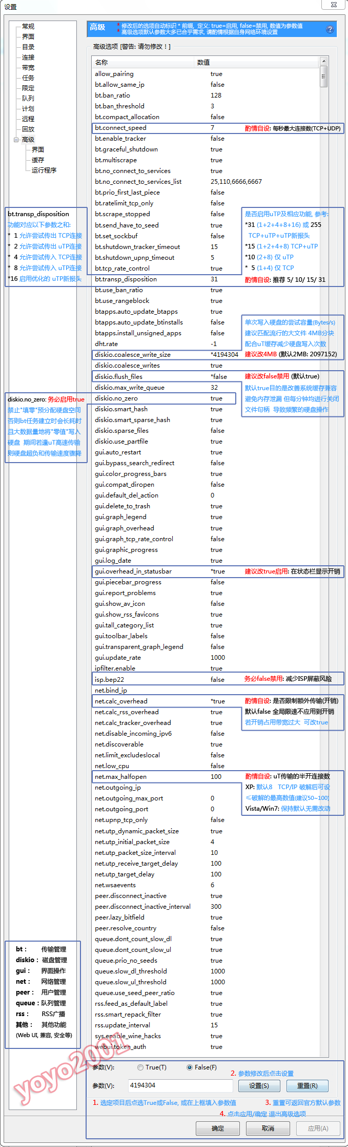Click the 重置(R) button
Screen dimensions: 348x1147
tap(307, 1085)
